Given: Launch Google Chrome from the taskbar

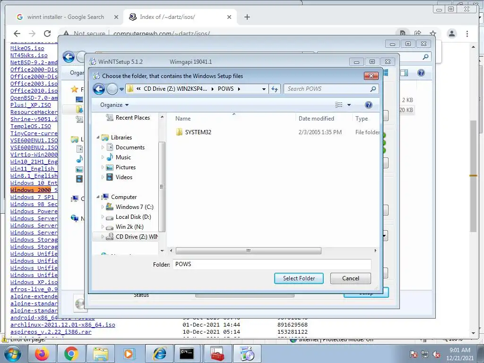Looking at the screenshot, I should tap(71, 354).
